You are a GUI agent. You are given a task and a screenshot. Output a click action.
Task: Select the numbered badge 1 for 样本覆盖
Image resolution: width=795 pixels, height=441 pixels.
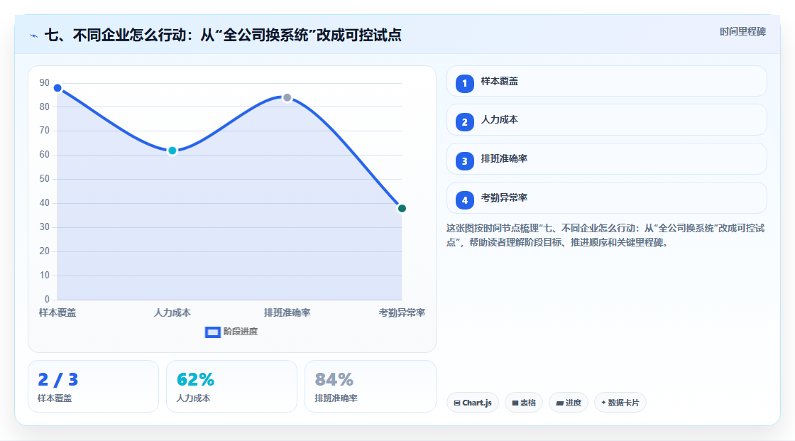pyautogui.click(x=464, y=83)
